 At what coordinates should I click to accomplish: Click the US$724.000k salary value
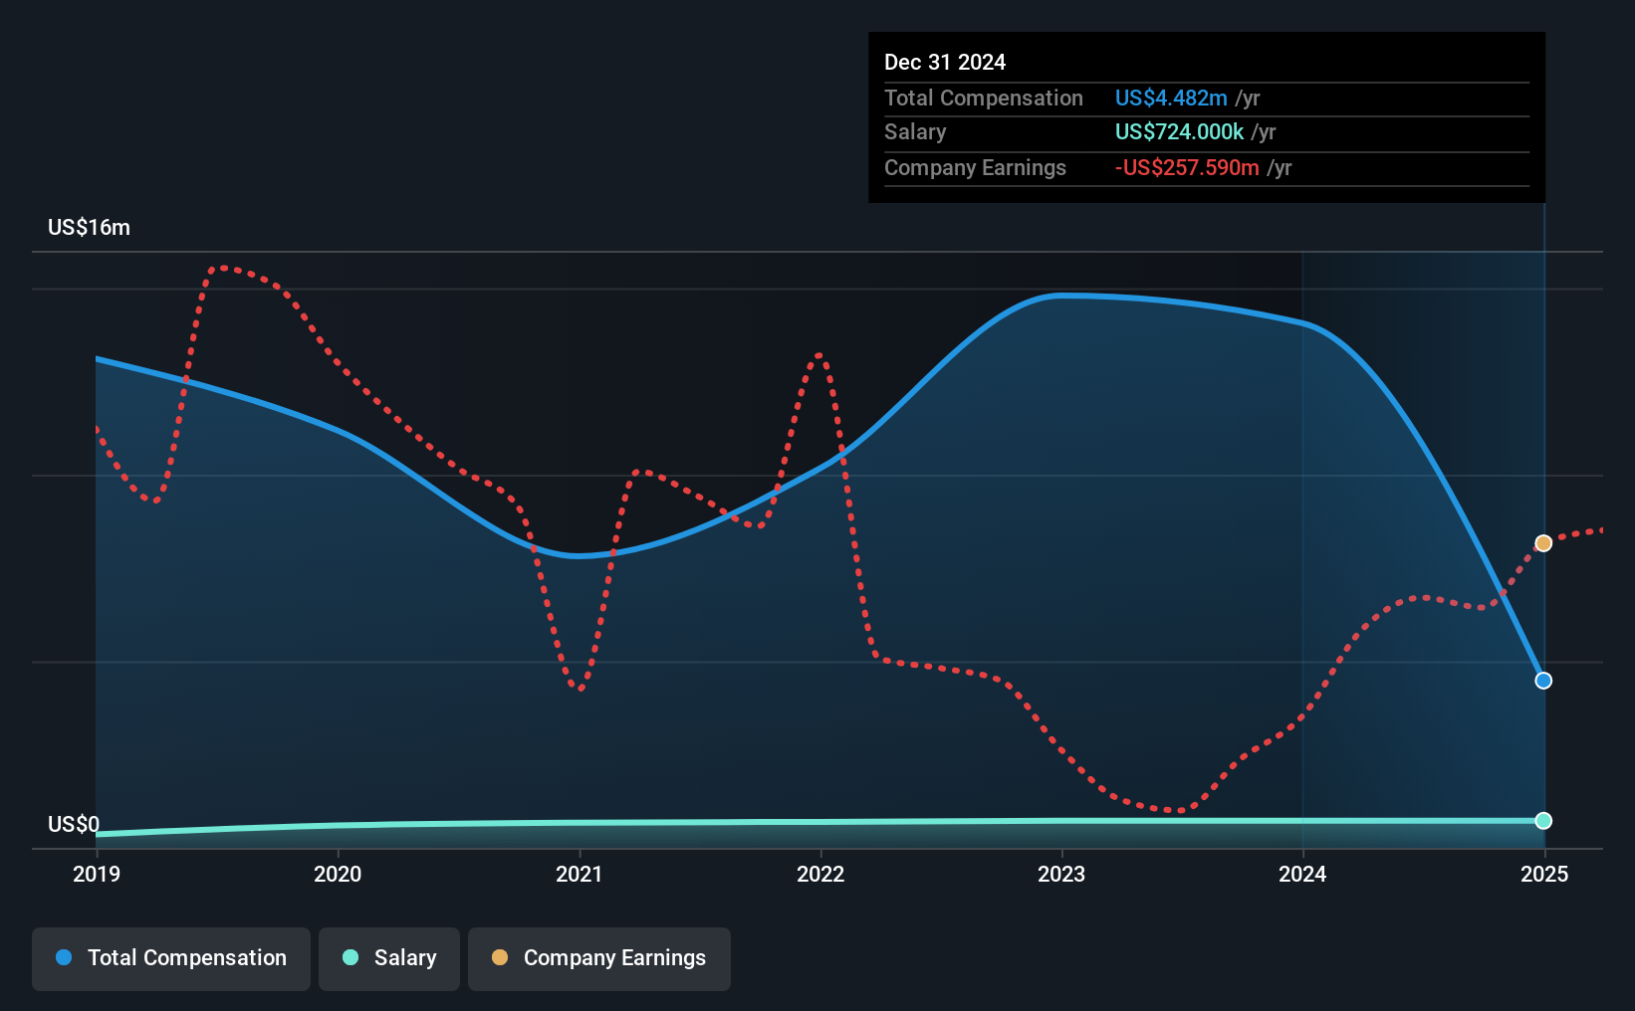(1179, 131)
